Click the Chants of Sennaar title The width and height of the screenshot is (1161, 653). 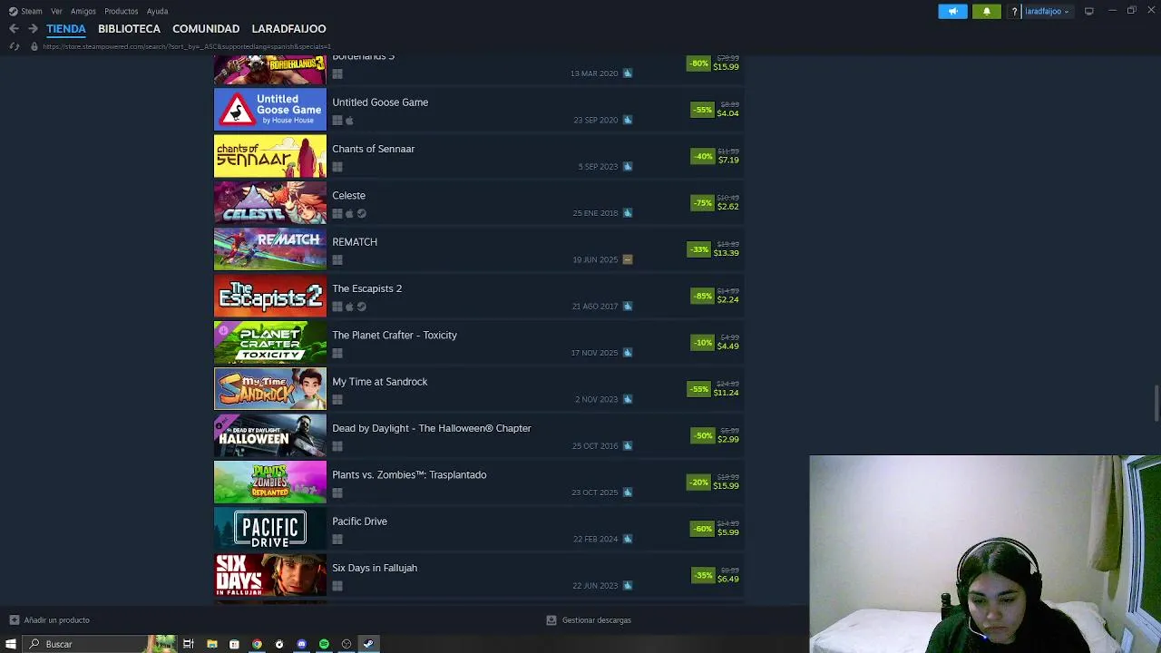[373, 149]
